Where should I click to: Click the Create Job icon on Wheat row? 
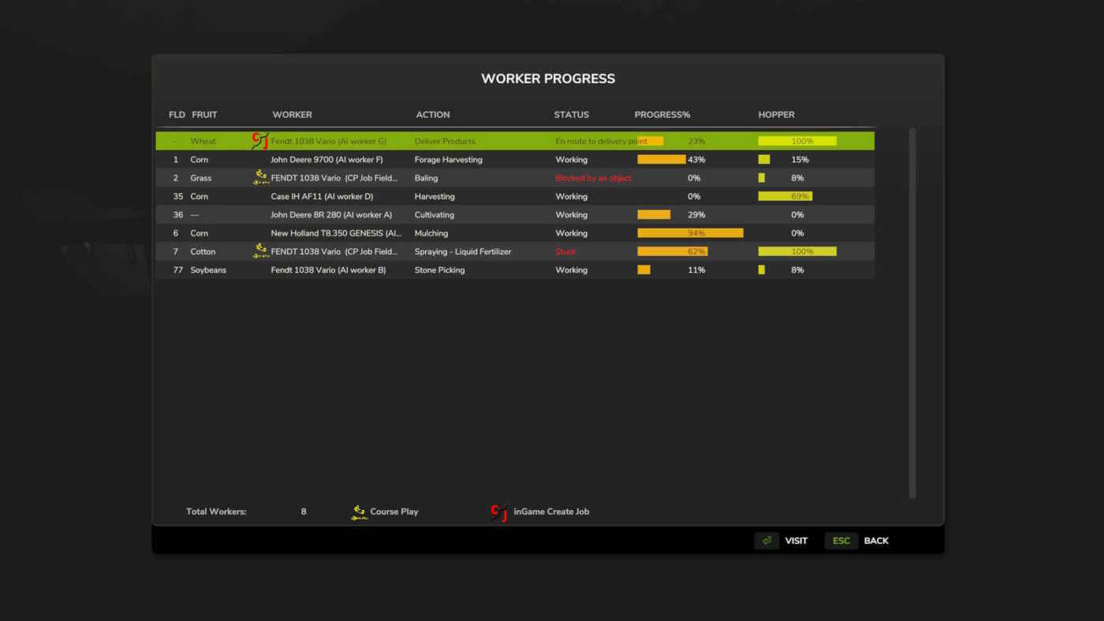pos(260,141)
